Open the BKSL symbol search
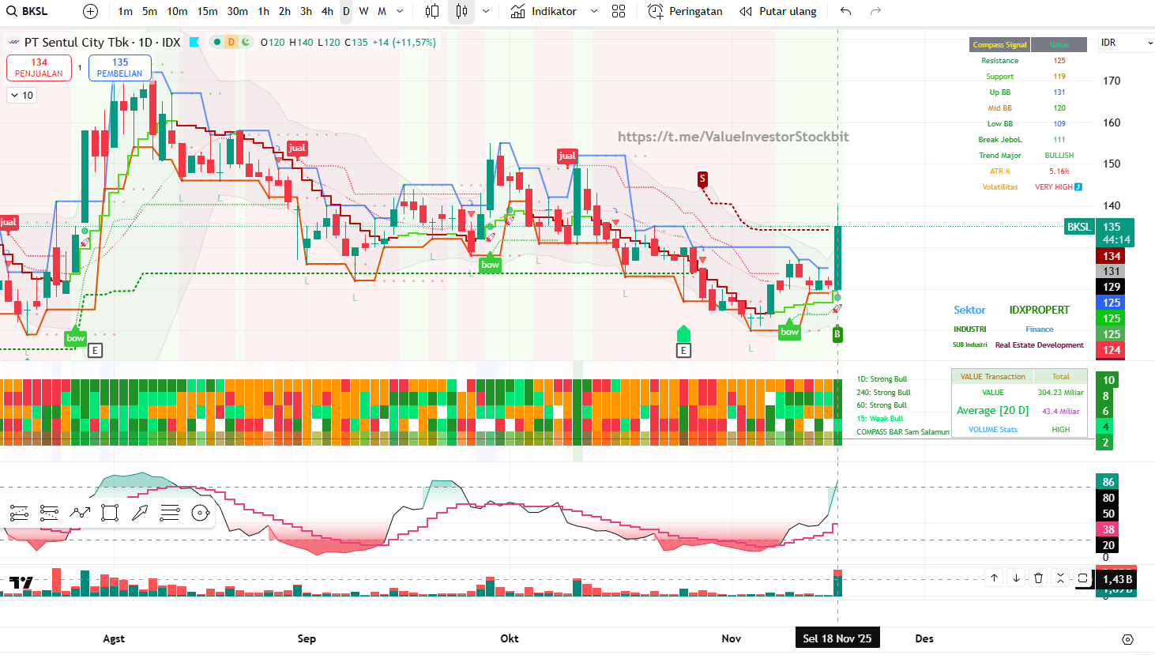 [x=28, y=11]
